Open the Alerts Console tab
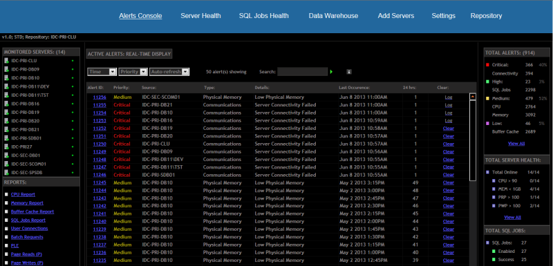Screen dimensions: 553x266 (x=140, y=15)
